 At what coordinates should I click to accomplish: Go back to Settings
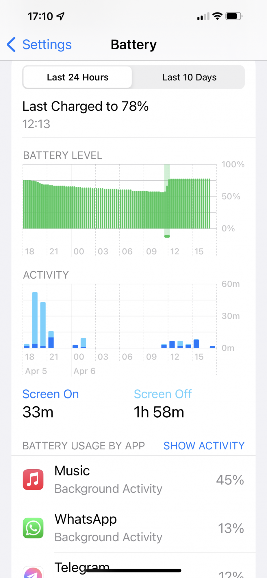coord(47,45)
